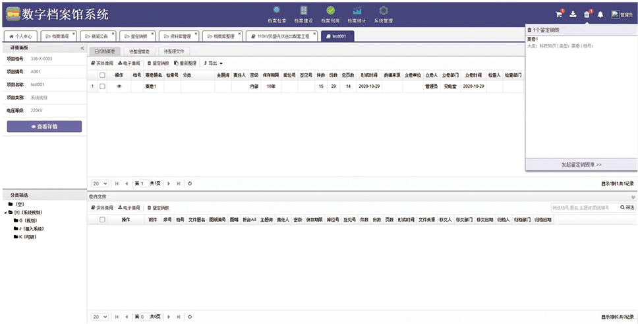
Task: Open 系统管理 gear icon in header
Action: [383, 11]
